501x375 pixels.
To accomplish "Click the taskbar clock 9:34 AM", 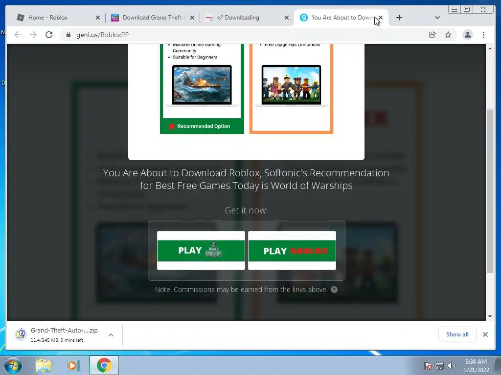I will (x=476, y=366).
